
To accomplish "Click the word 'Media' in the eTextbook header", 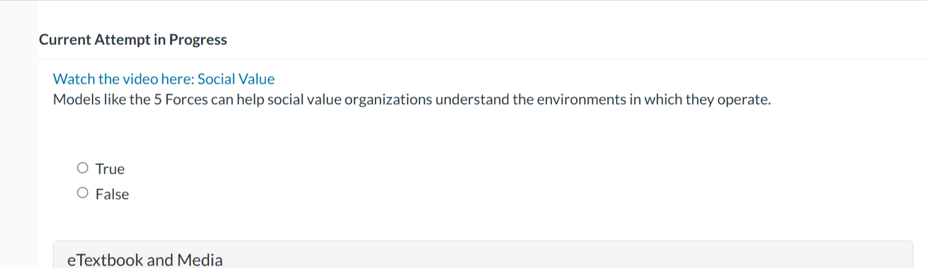I will pyautogui.click(x=200, y=260).
